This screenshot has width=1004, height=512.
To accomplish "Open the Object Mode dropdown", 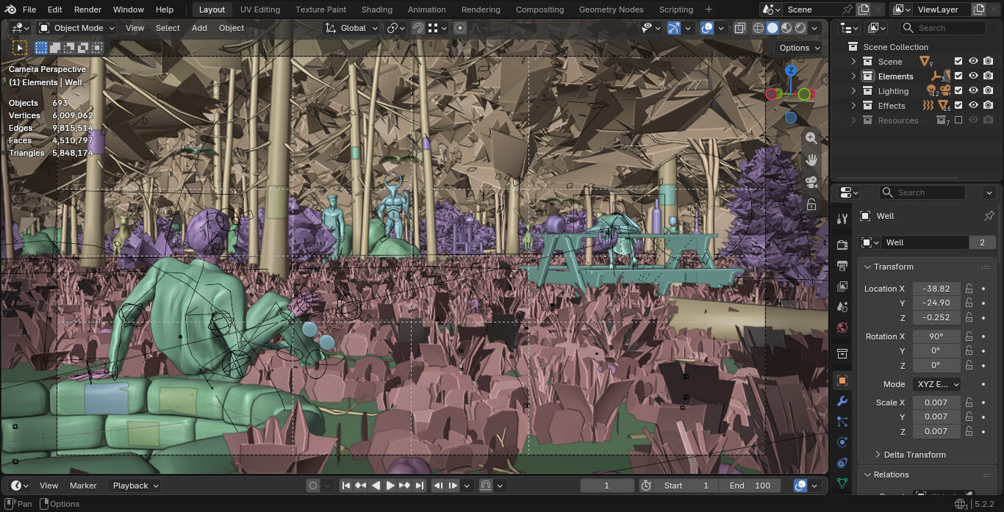I will coord(76,28).
